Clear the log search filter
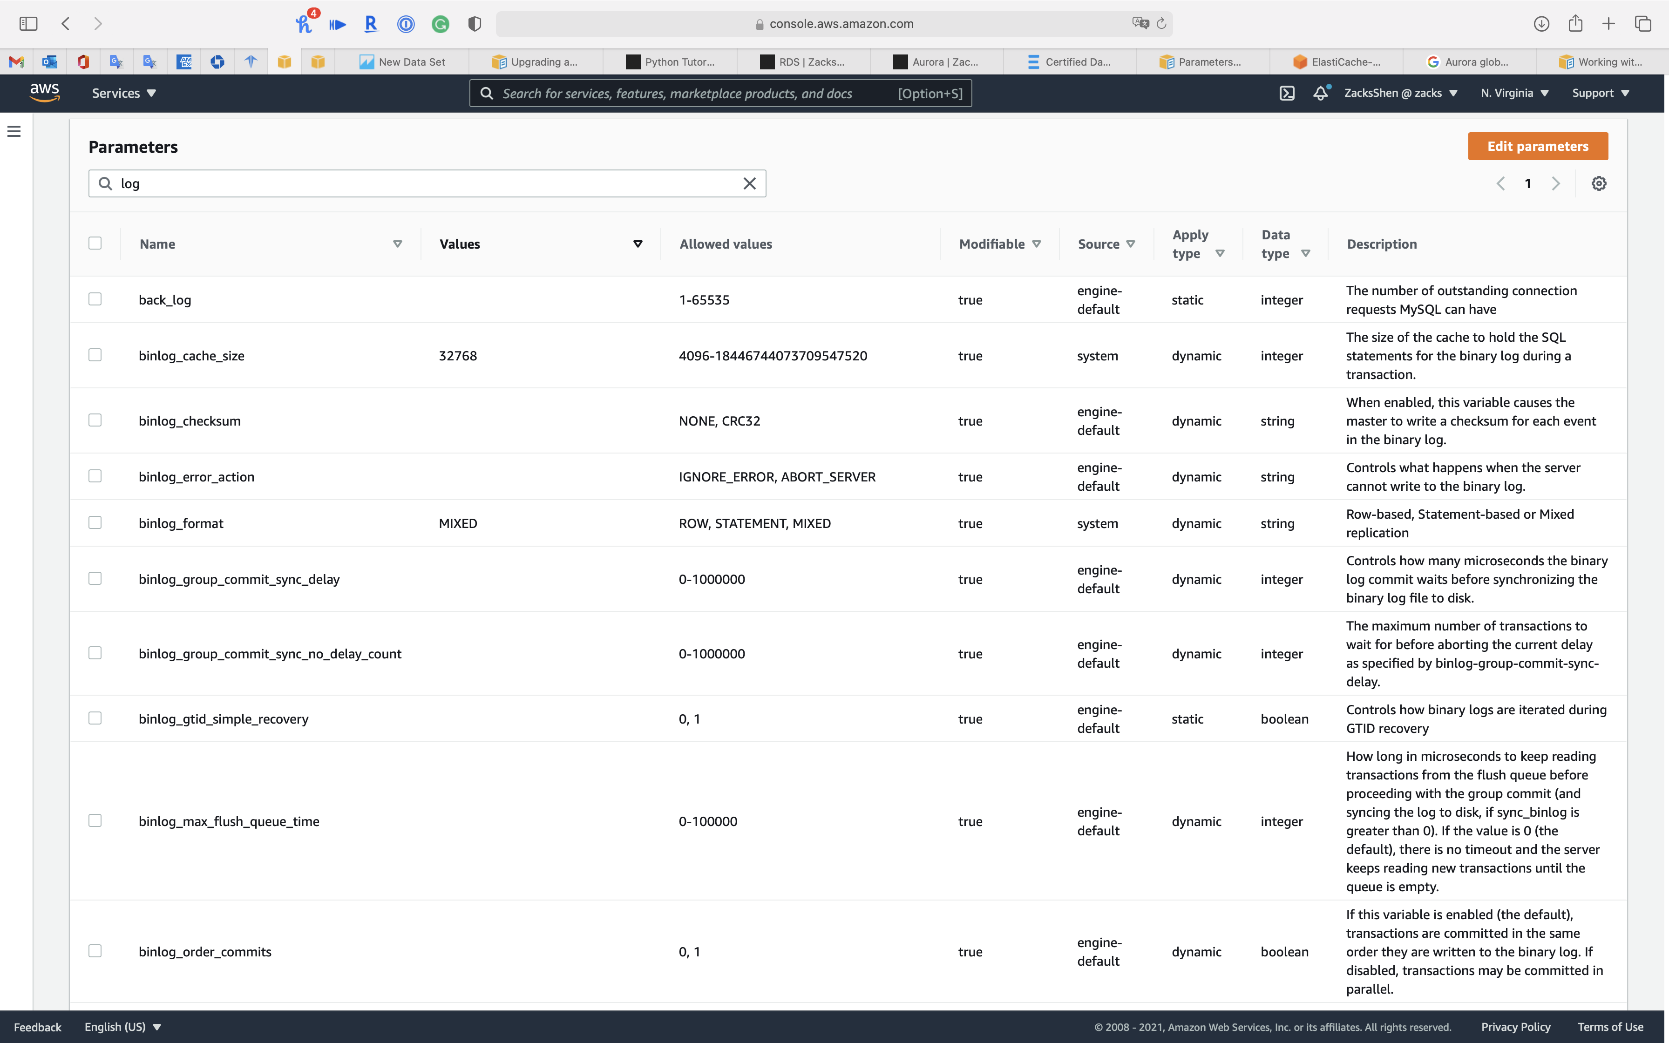1669x1043 pixels. tap(749, 183)
